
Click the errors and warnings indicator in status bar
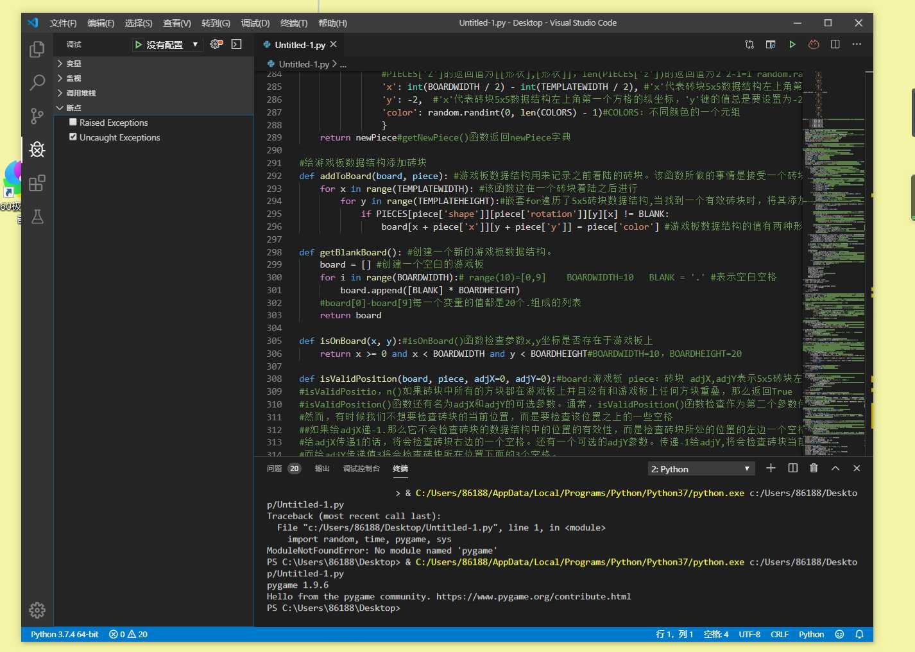point(128,634)
